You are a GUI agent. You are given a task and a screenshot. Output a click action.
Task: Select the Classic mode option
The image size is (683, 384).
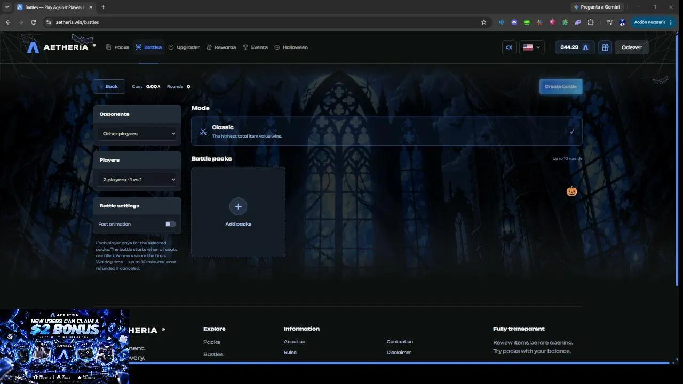387,131
